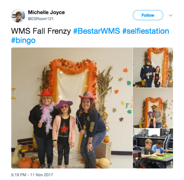Open the Michelle Joyce display name link
This screenshot has height=180, width=184.
tap(46, 12)
